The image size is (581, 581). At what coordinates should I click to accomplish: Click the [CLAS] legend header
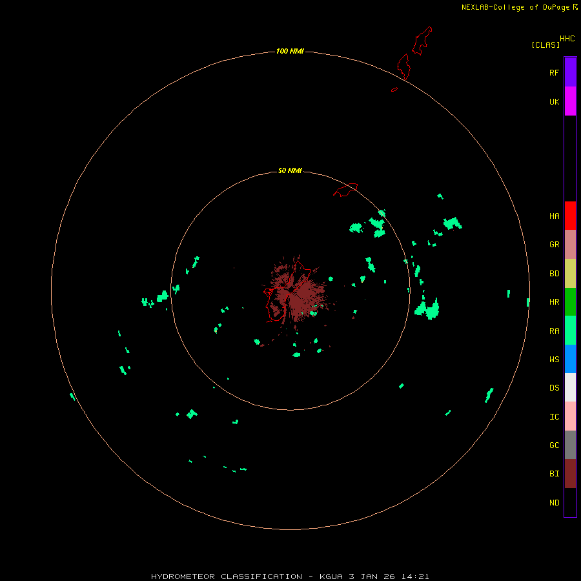(545, 45)
